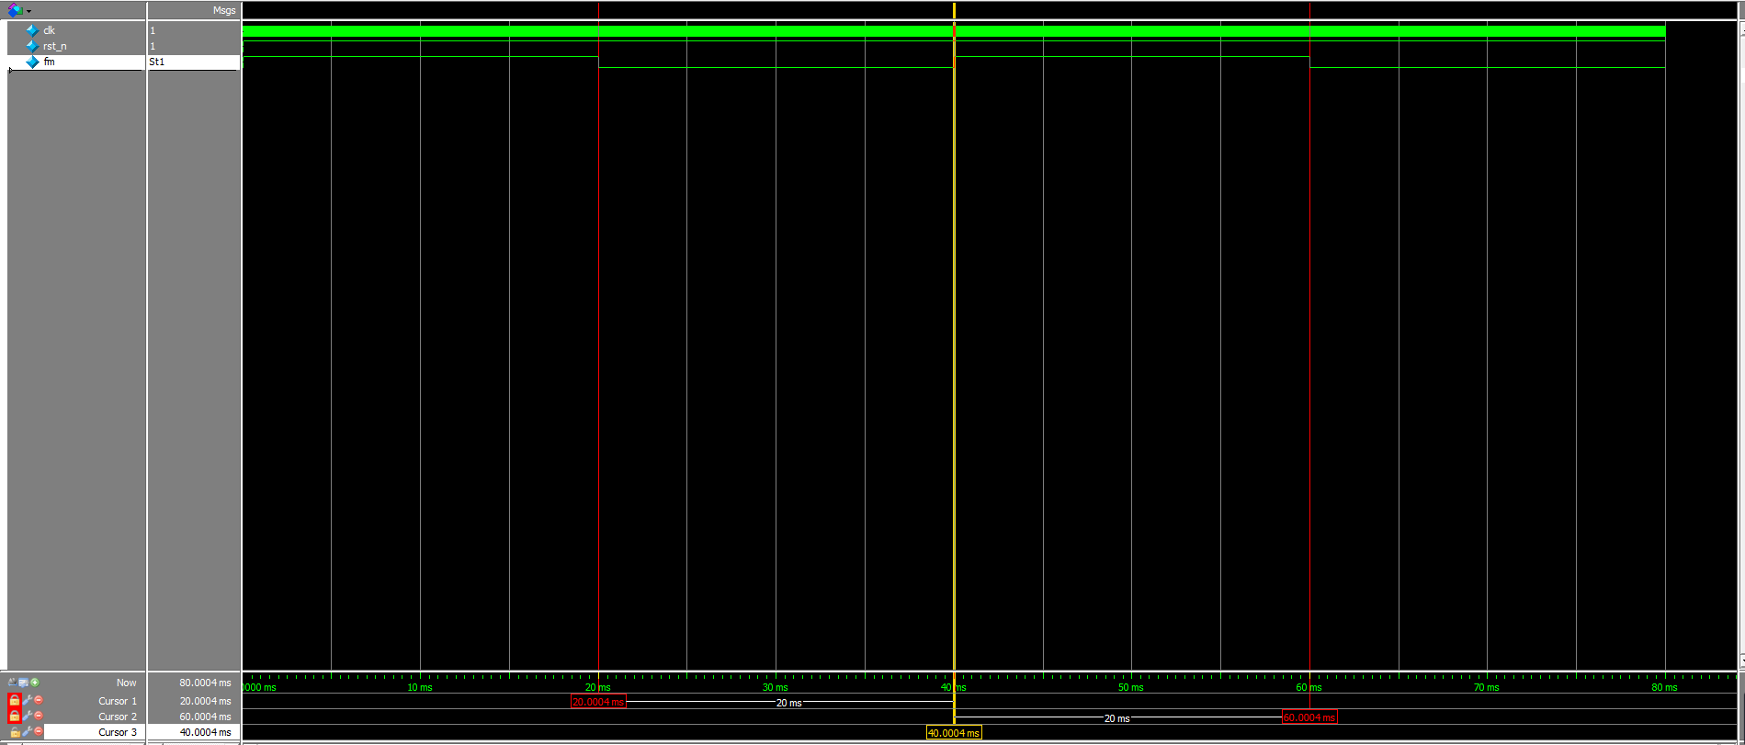The height and width of the screenshot is (745, 1745).
Task: Click the Toggle short names icon
Action: tap(12, 683)
